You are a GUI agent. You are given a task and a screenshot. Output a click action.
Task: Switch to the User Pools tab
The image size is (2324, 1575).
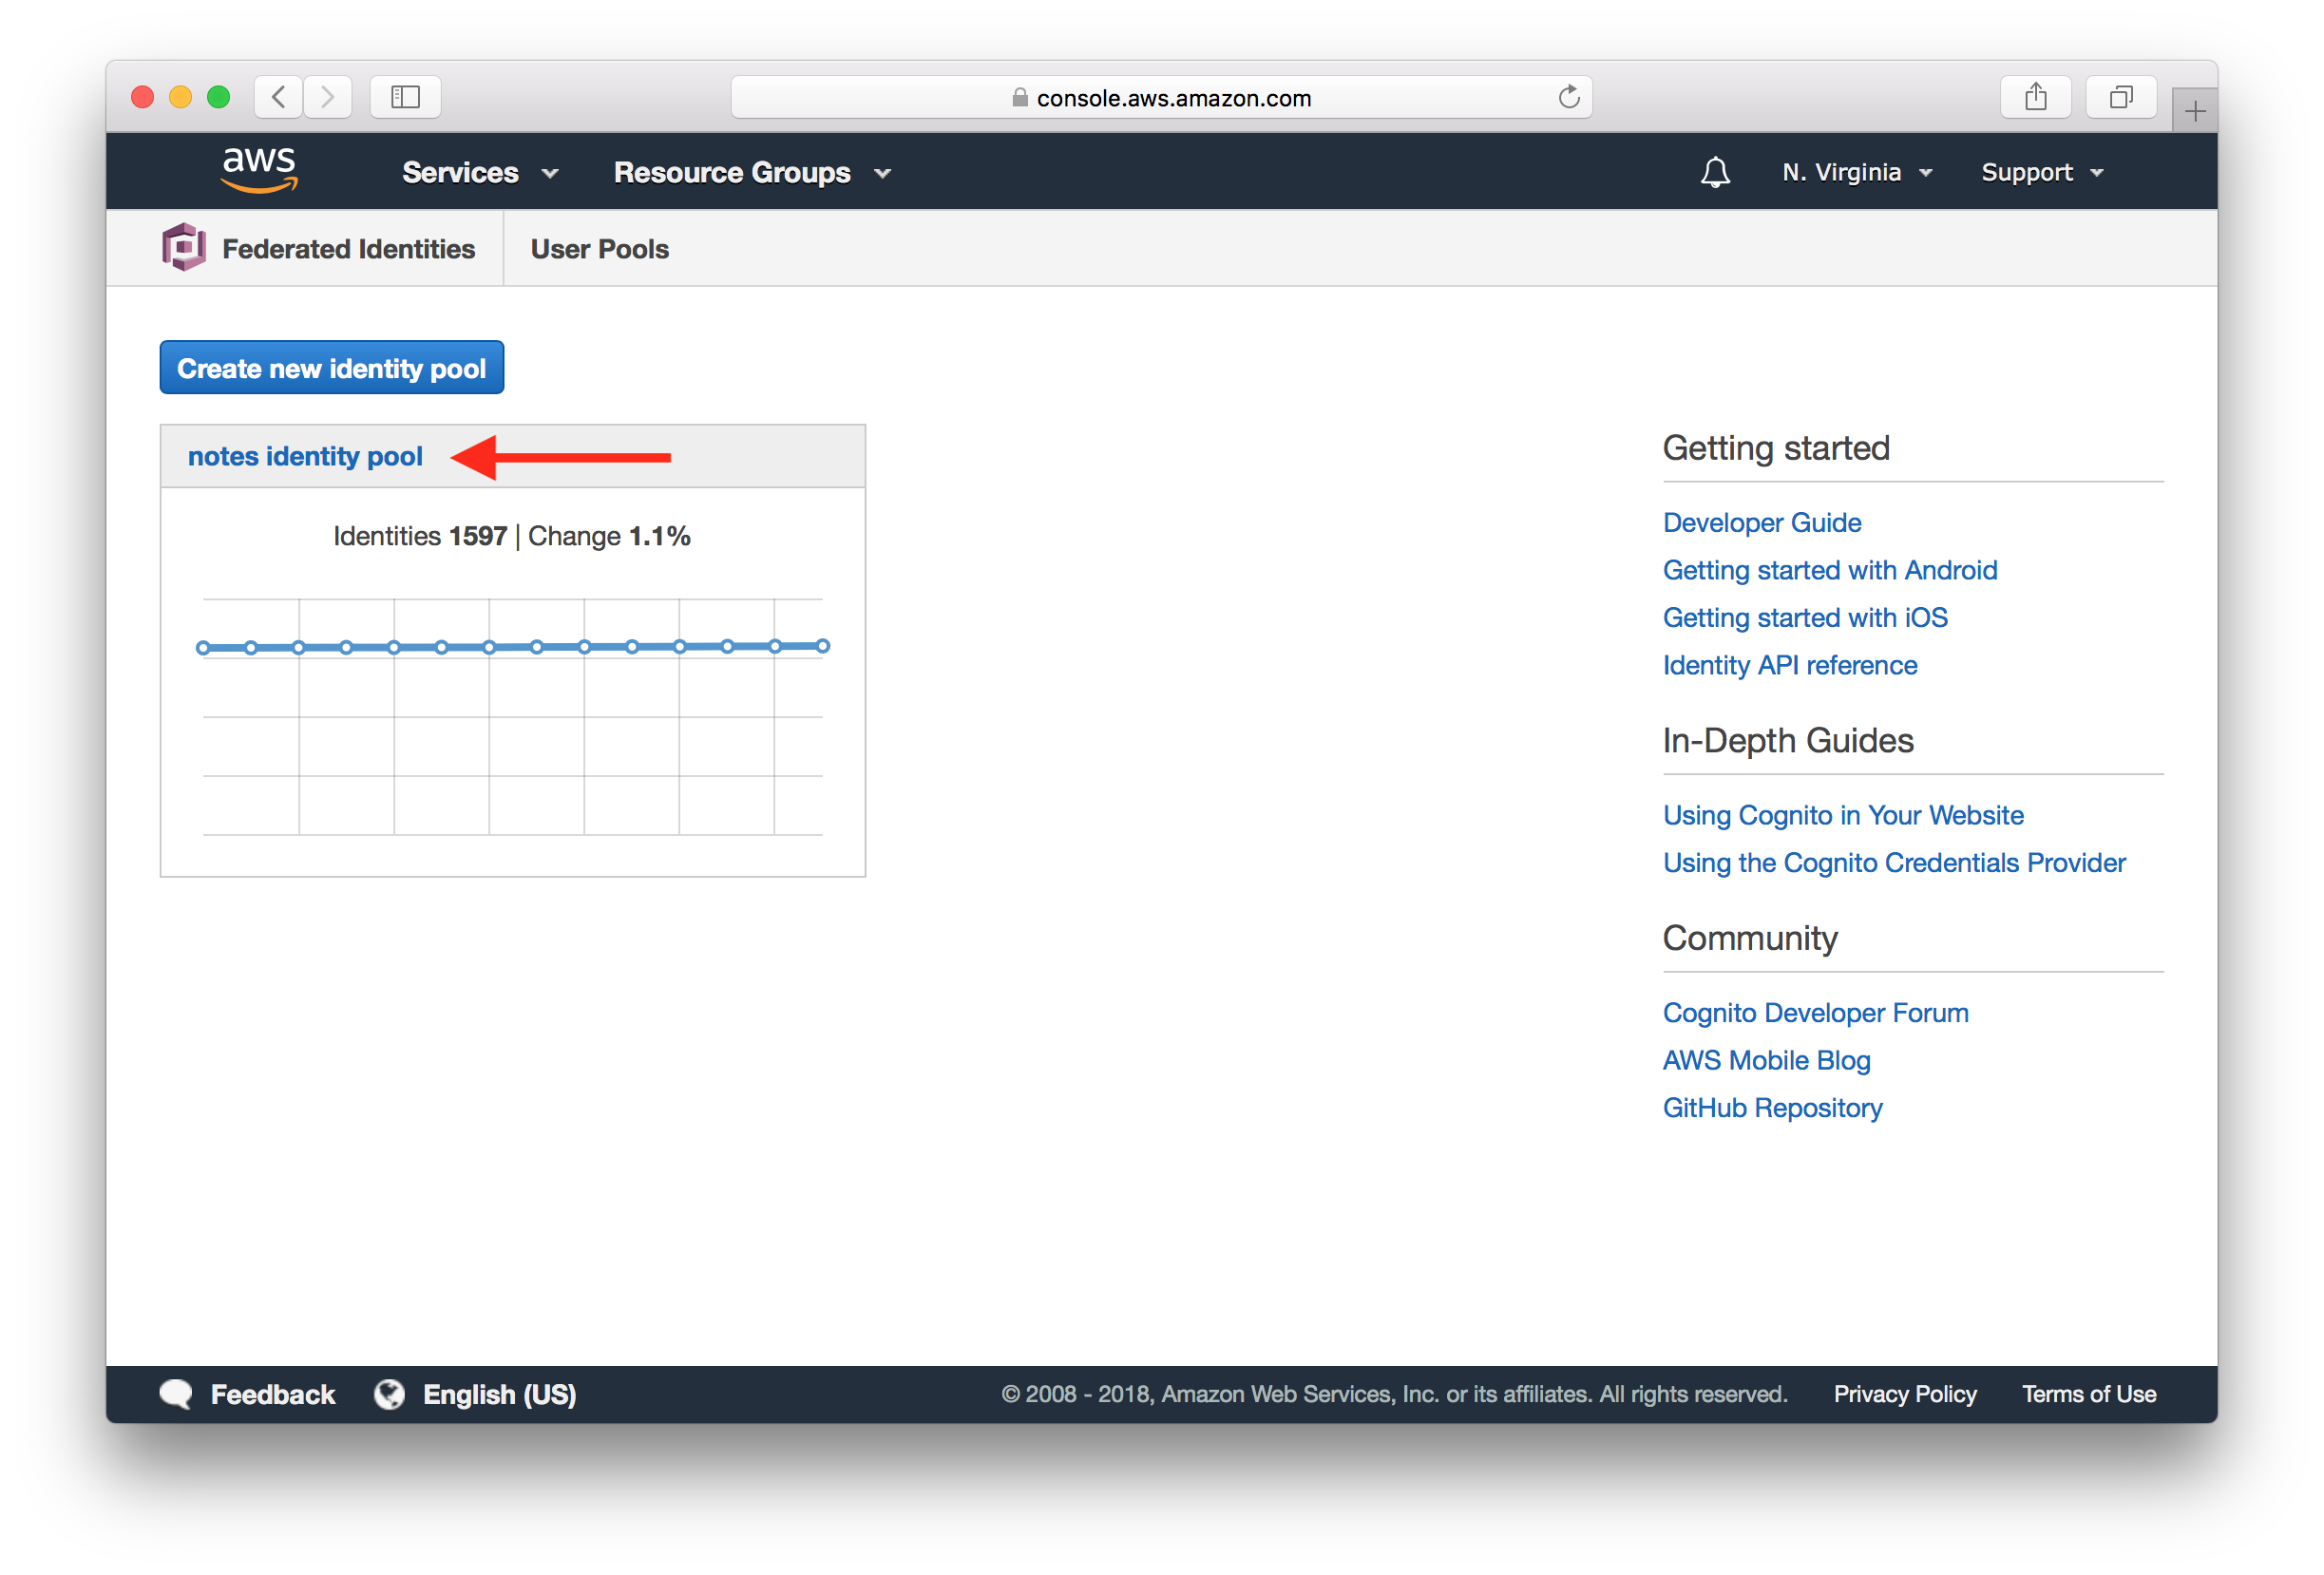pos(600,248)
